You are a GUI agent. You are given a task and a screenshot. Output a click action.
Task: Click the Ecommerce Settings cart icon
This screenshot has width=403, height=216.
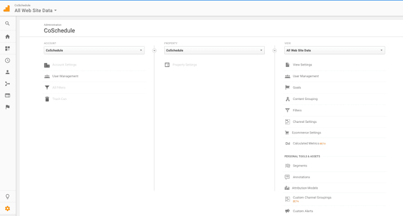(287, 133)
